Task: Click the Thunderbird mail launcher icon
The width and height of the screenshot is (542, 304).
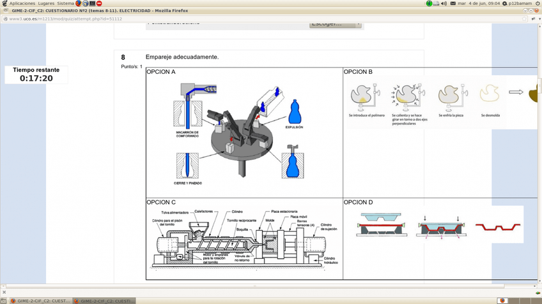Action: click(x=86, y=3)
